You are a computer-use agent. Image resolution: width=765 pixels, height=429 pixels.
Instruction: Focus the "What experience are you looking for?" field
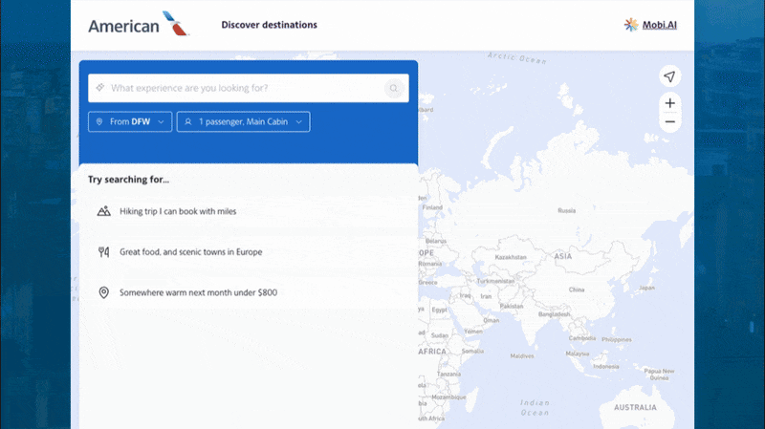point(244,88)
